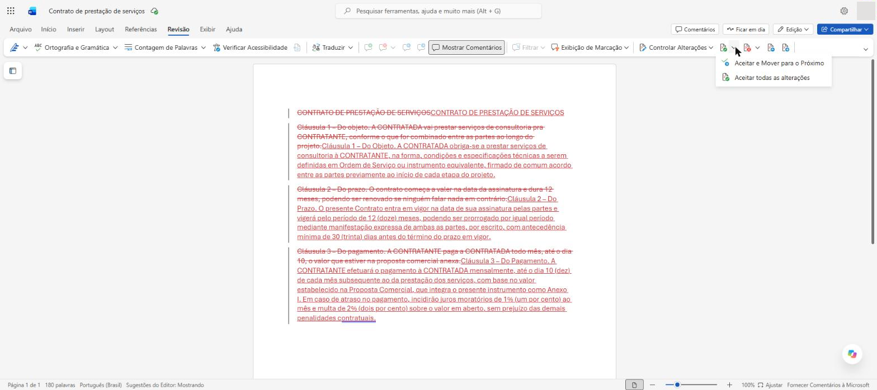Image resolution: width=877 pixels, height=390 pixels.
Task: Open the Ajuda tab
Action: pyautogui.click(x=234, y=29)
